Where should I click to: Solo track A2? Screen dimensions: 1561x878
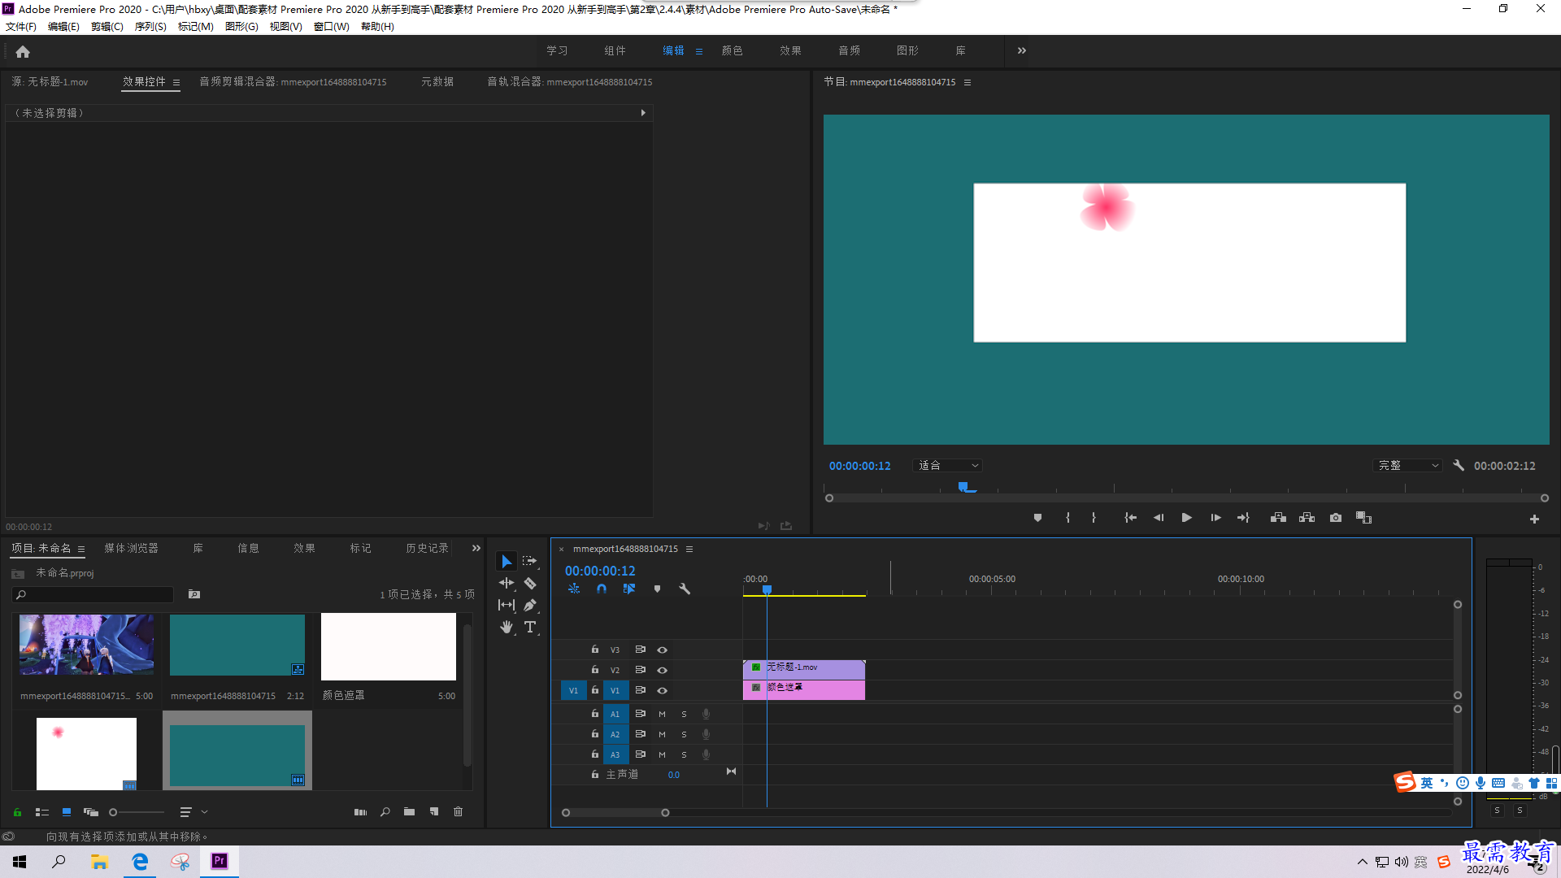pyautogui.click(x=684, y=734)
